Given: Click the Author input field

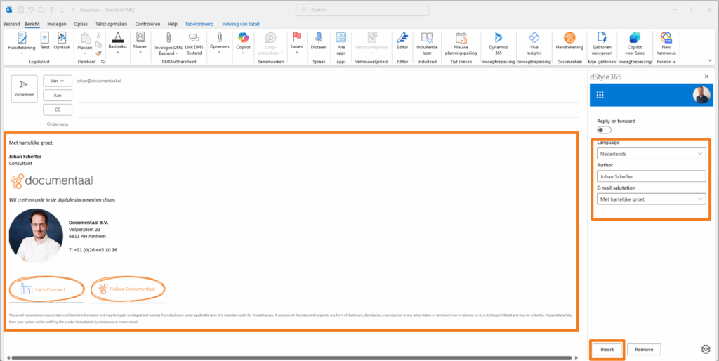Looking at the screenshot, I should pyautogui.click(x=651, y=176).
